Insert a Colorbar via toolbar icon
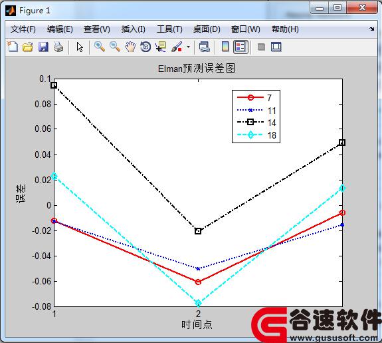 coord(225,47)
